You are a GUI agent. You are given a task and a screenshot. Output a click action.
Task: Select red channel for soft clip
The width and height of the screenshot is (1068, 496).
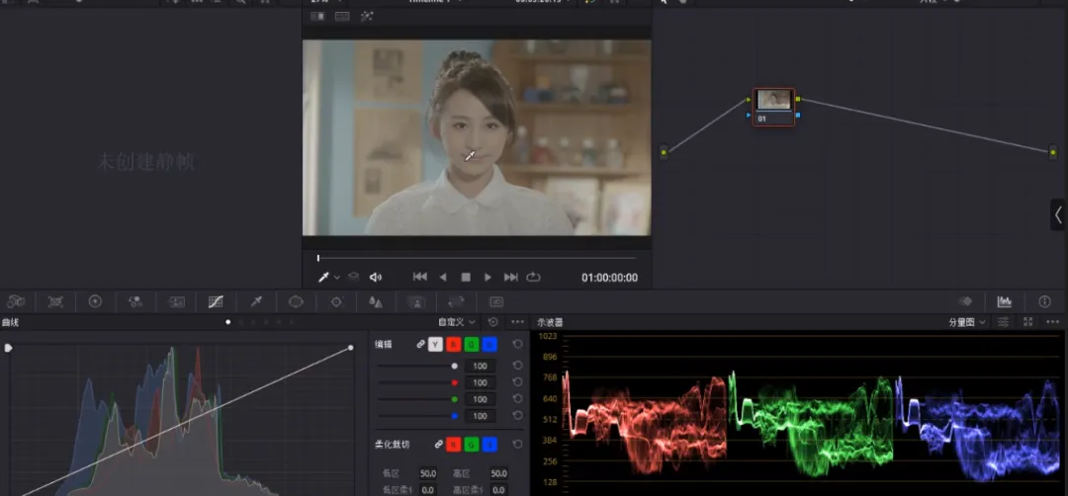coord(454,445)
